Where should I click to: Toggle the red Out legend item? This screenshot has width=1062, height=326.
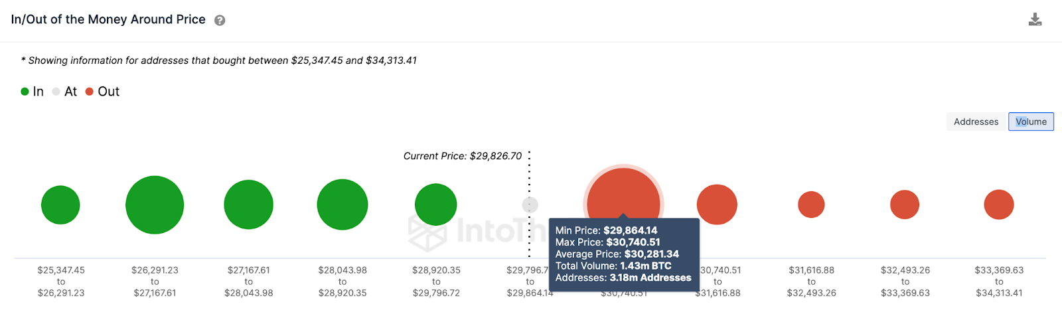(103, 92)
